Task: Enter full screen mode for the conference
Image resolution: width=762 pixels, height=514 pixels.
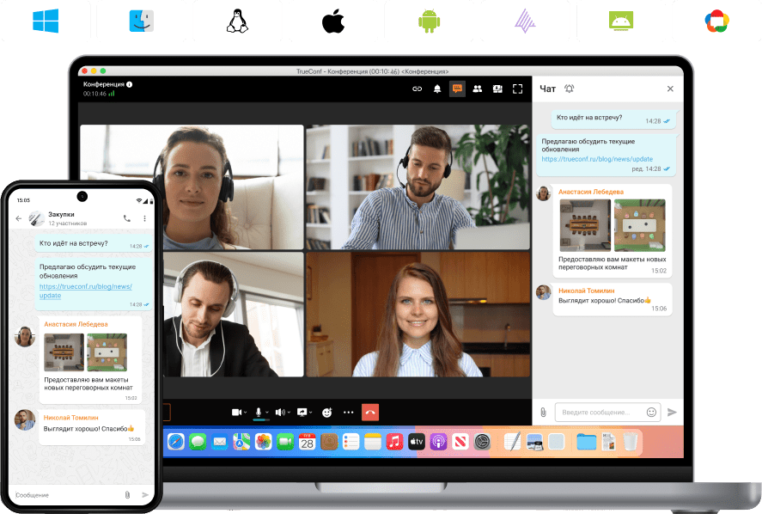Action: [x=517, y=89]
